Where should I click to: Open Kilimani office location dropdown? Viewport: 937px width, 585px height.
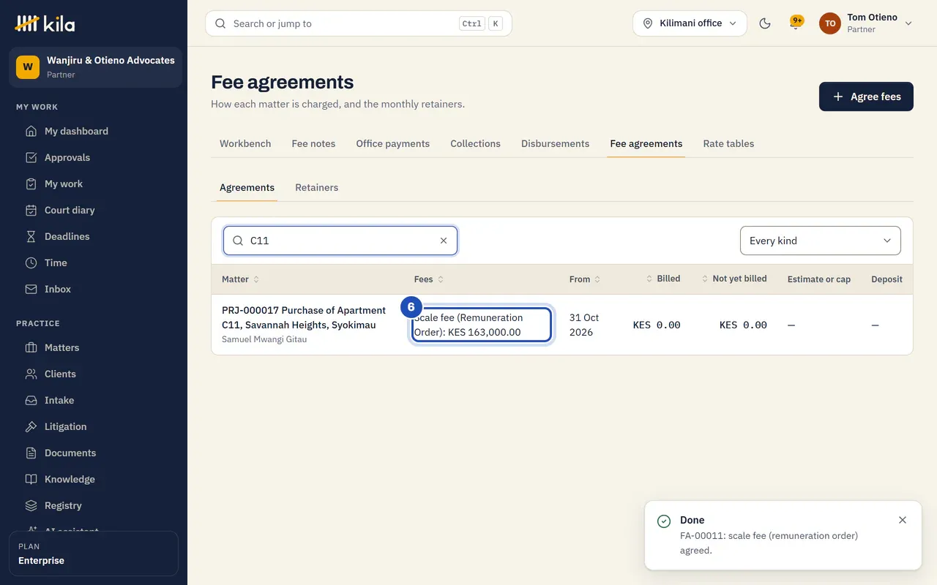point(690,23)
